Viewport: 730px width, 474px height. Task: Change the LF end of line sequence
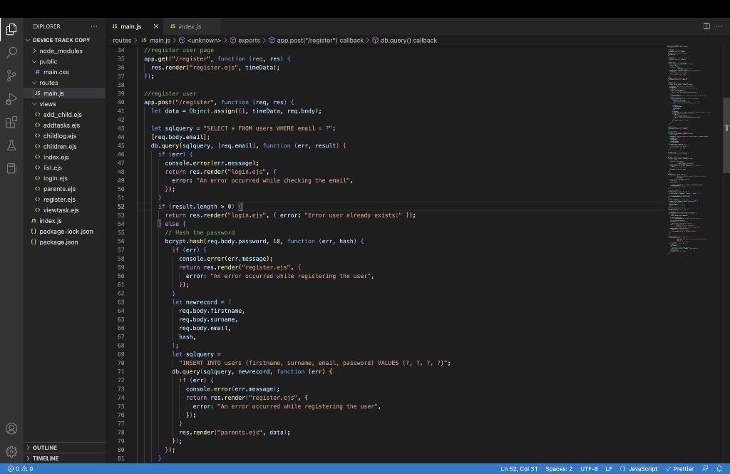pyautogui.click(x=609, y=469)
